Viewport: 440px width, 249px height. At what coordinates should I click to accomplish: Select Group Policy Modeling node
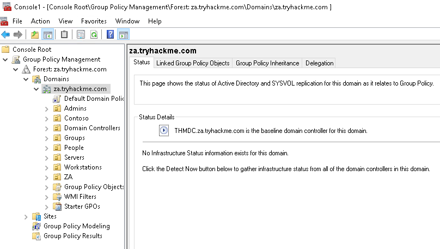tap(76, 226)
